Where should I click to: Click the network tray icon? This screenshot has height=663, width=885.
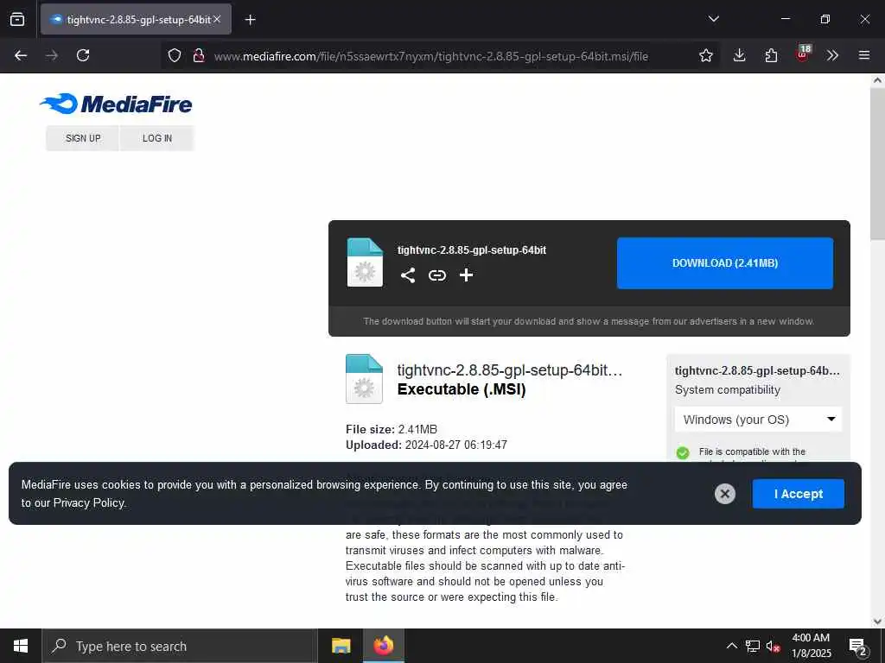click(x=753, y=646)
